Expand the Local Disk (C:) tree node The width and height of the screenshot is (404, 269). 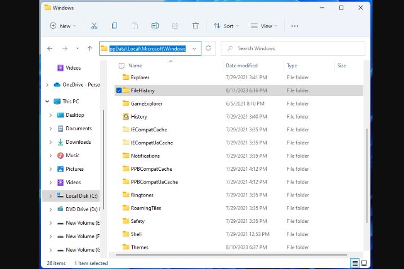tap(51, 195)
